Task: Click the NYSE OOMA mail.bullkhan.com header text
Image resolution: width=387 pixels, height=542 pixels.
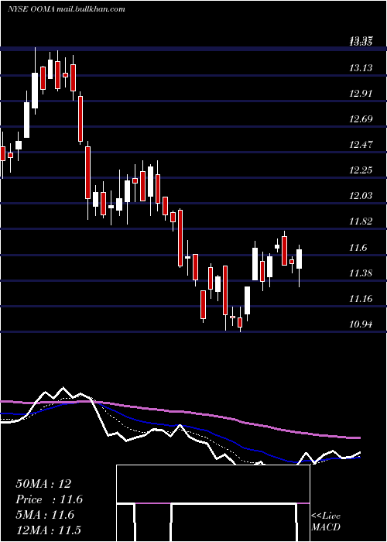Action: tap(66, 9)
